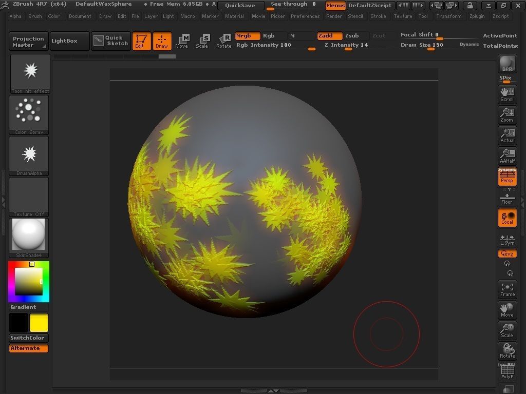
Task: Select the Actual size icon
Action: (x=507, y=134)
